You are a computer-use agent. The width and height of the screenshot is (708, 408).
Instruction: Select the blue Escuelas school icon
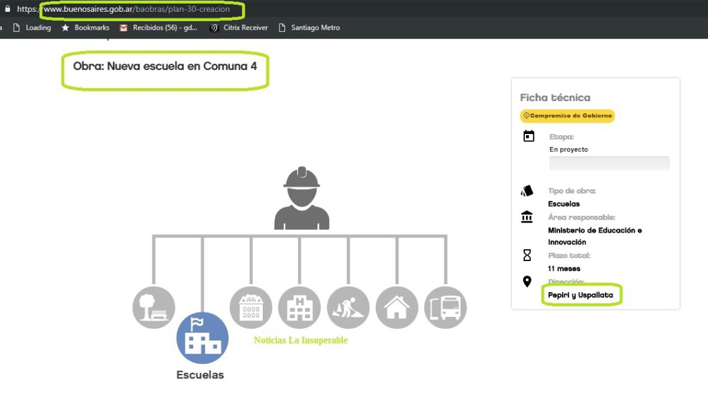pyautogui.click(x=202, y=338)
